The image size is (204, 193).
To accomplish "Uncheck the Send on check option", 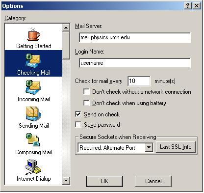I will pos(78,114).
